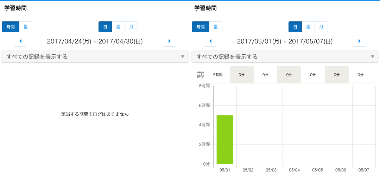
Task: Select 時間 toggle in right panel
Action: point(201,27)
